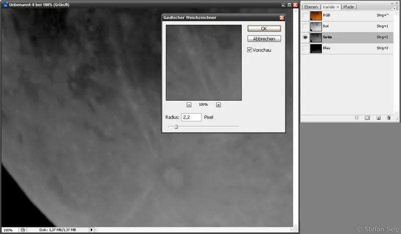Toggle visibility of the Rot channel
The height and width of the screenshot is (234, 401).
click(305, 27)
